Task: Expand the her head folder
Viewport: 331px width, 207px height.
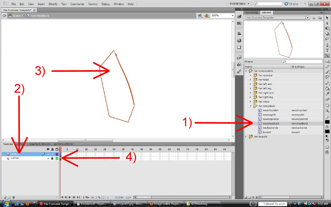Action: (251, 80)
